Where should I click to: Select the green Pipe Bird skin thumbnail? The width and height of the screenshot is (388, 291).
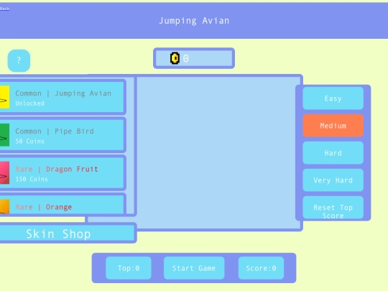point(5,135)
